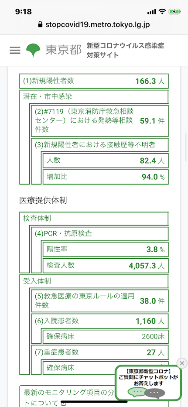
Task: Select the (1)新規陽性者数 row
Action: tap(94, 81)
